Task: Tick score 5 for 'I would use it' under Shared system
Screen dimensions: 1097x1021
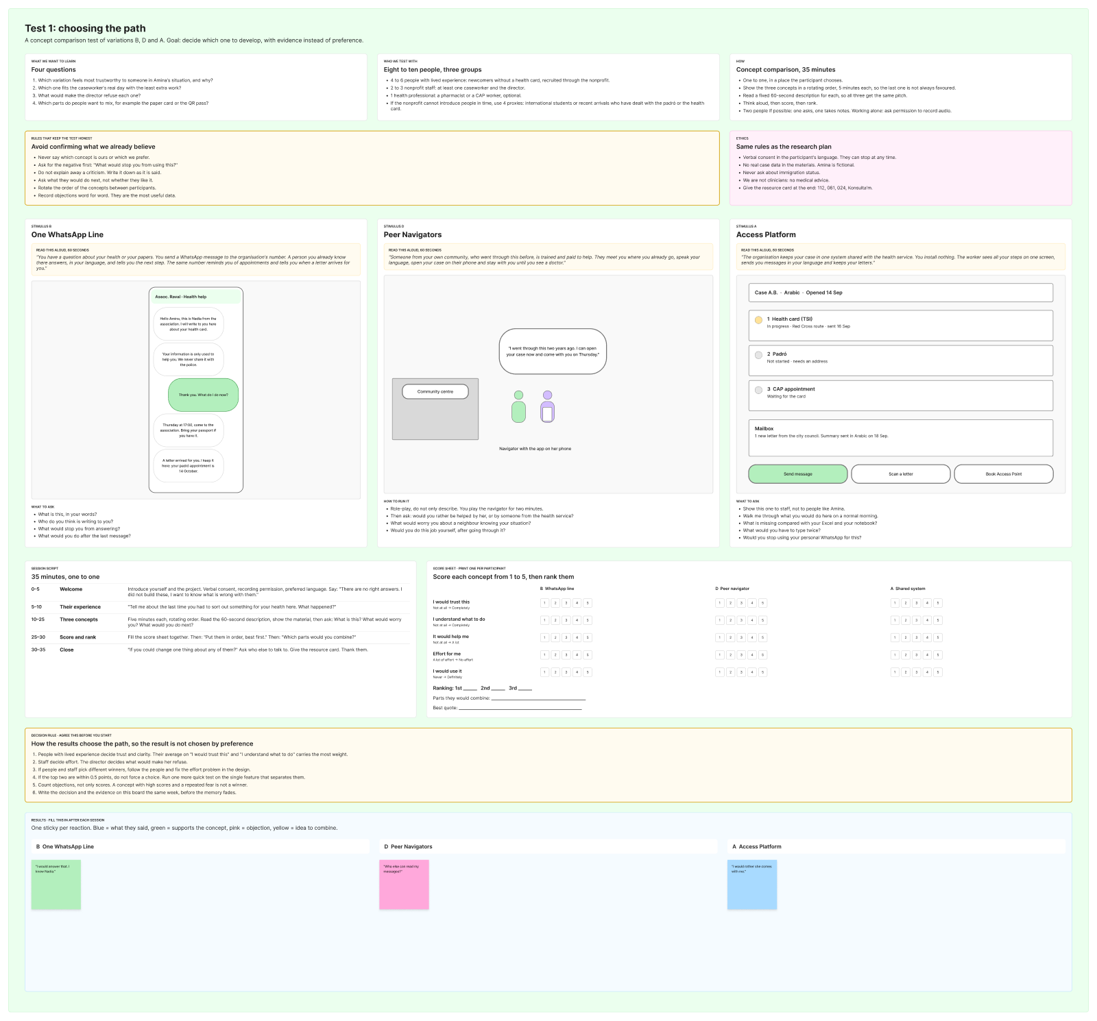Action: 938,672
